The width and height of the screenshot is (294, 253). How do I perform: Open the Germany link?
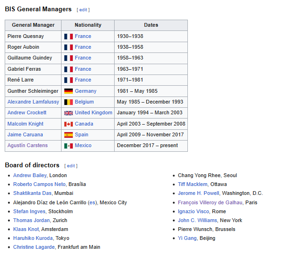click(x=85, y=91)
